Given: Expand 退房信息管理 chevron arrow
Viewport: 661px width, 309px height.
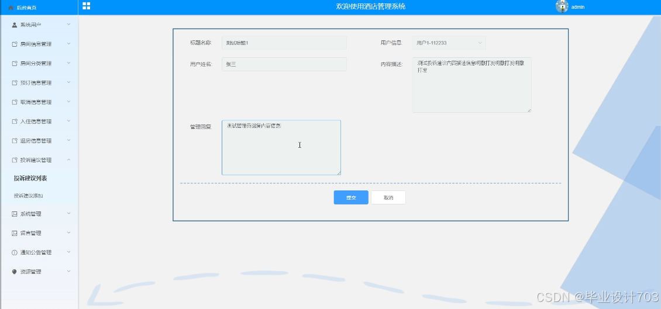Looking at the screenshot, I should point(68,141).
